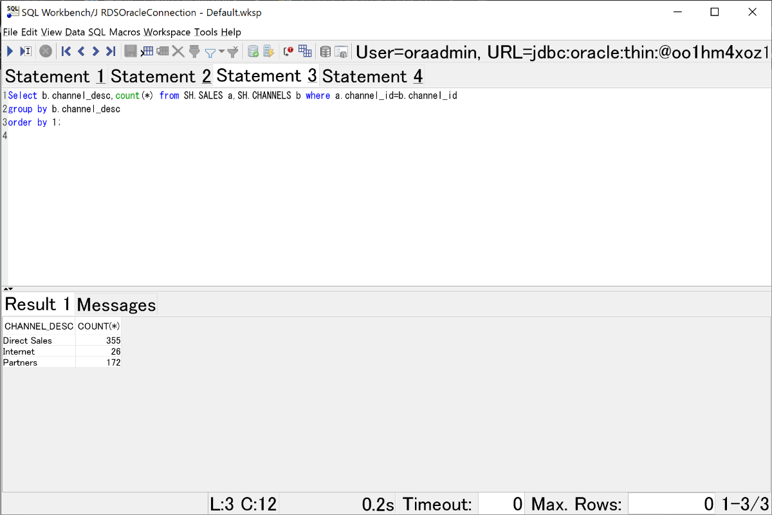This screenshot has width=772, height=515.
Task: Jump to the last row
Action: point(111,51)
